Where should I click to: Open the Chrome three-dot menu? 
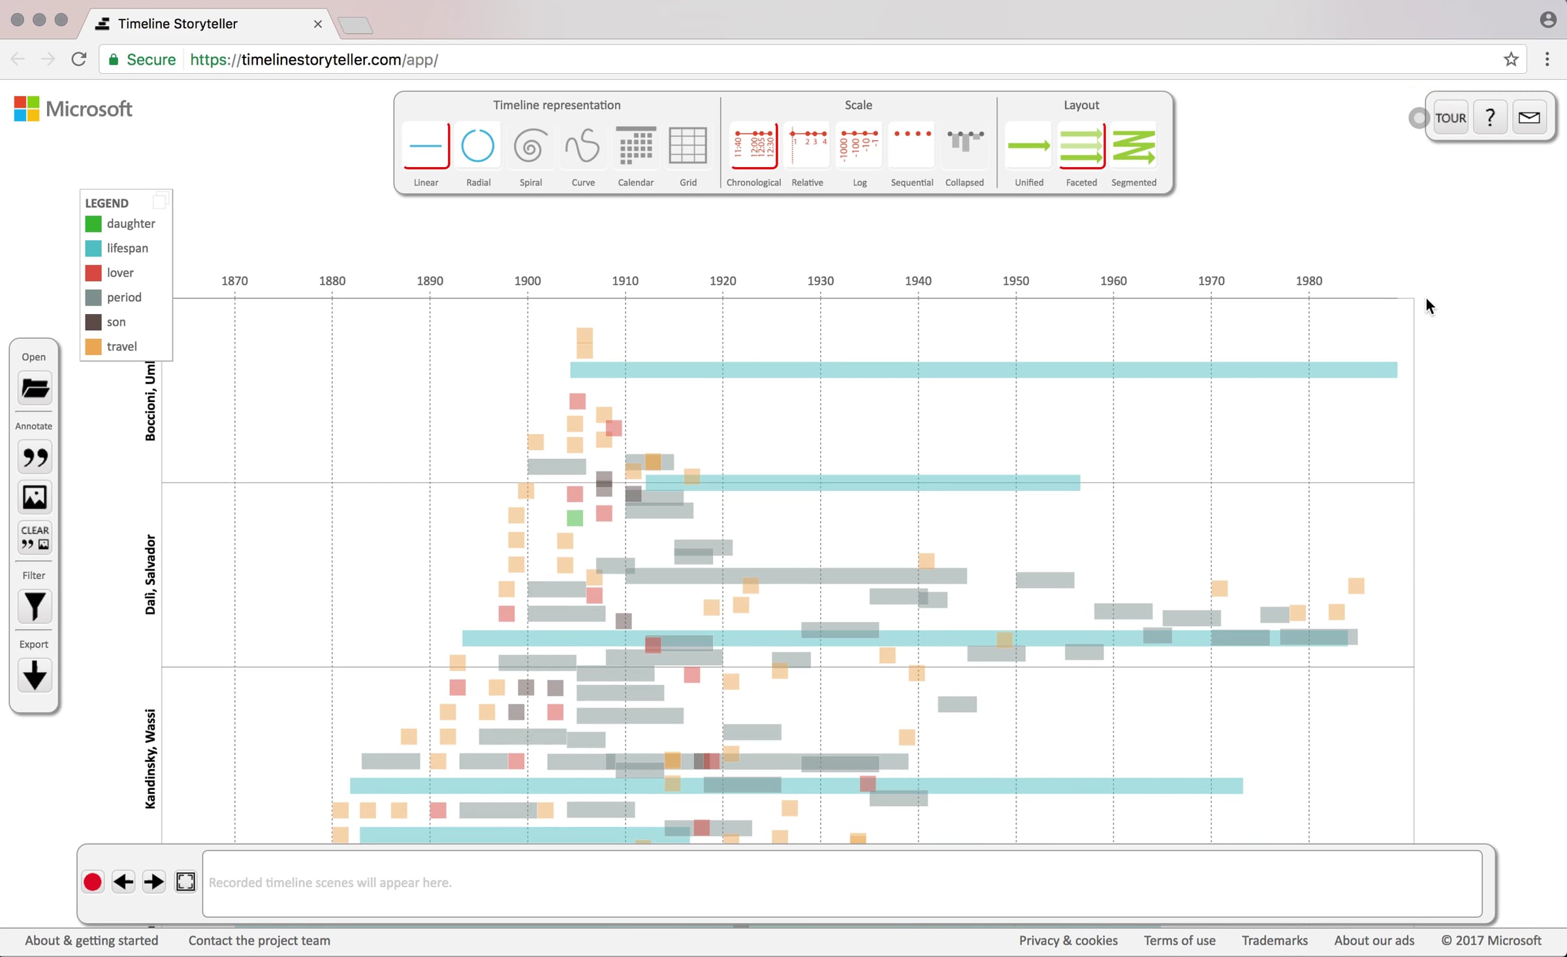tap(1547, 59)
